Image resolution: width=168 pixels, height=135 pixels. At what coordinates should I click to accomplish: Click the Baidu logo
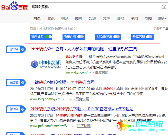click(x=14, y=6)
